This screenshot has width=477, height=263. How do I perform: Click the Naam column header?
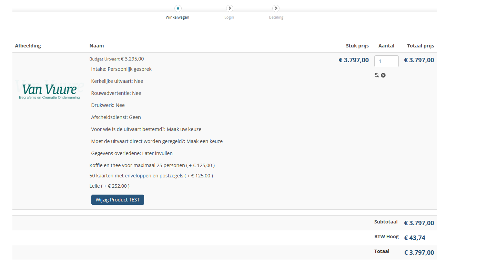click(x=97, y=46)
